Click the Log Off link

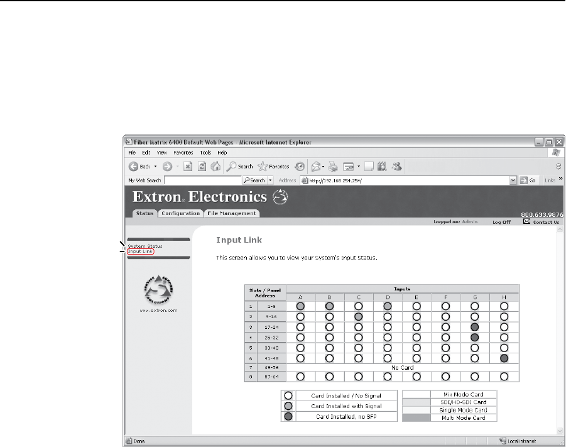coord(502,222)
